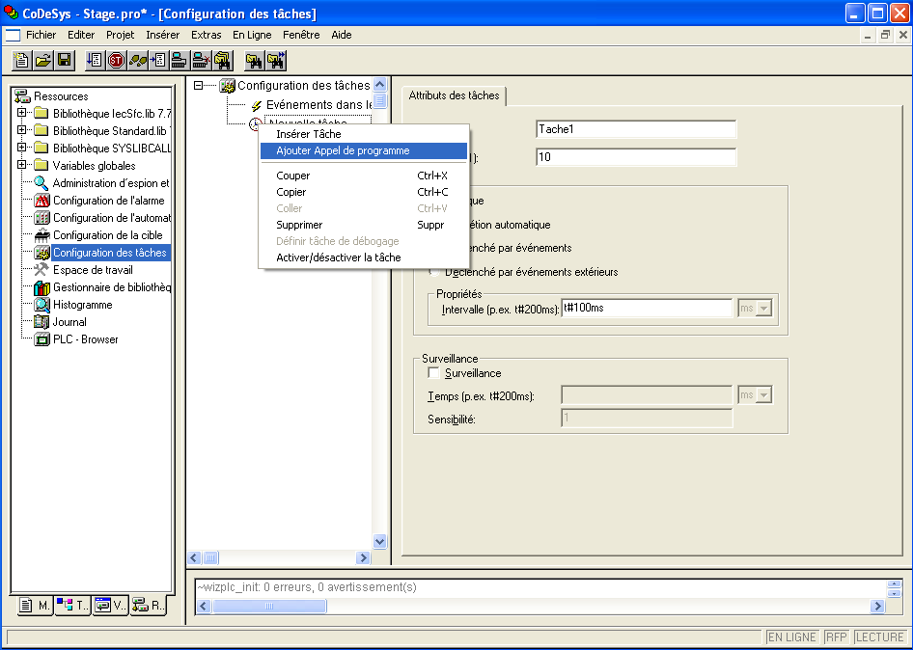This screenshot has height=650, width=913.
Task: Click the PLC - Browser icon
Action: click(x=41, y=339)
